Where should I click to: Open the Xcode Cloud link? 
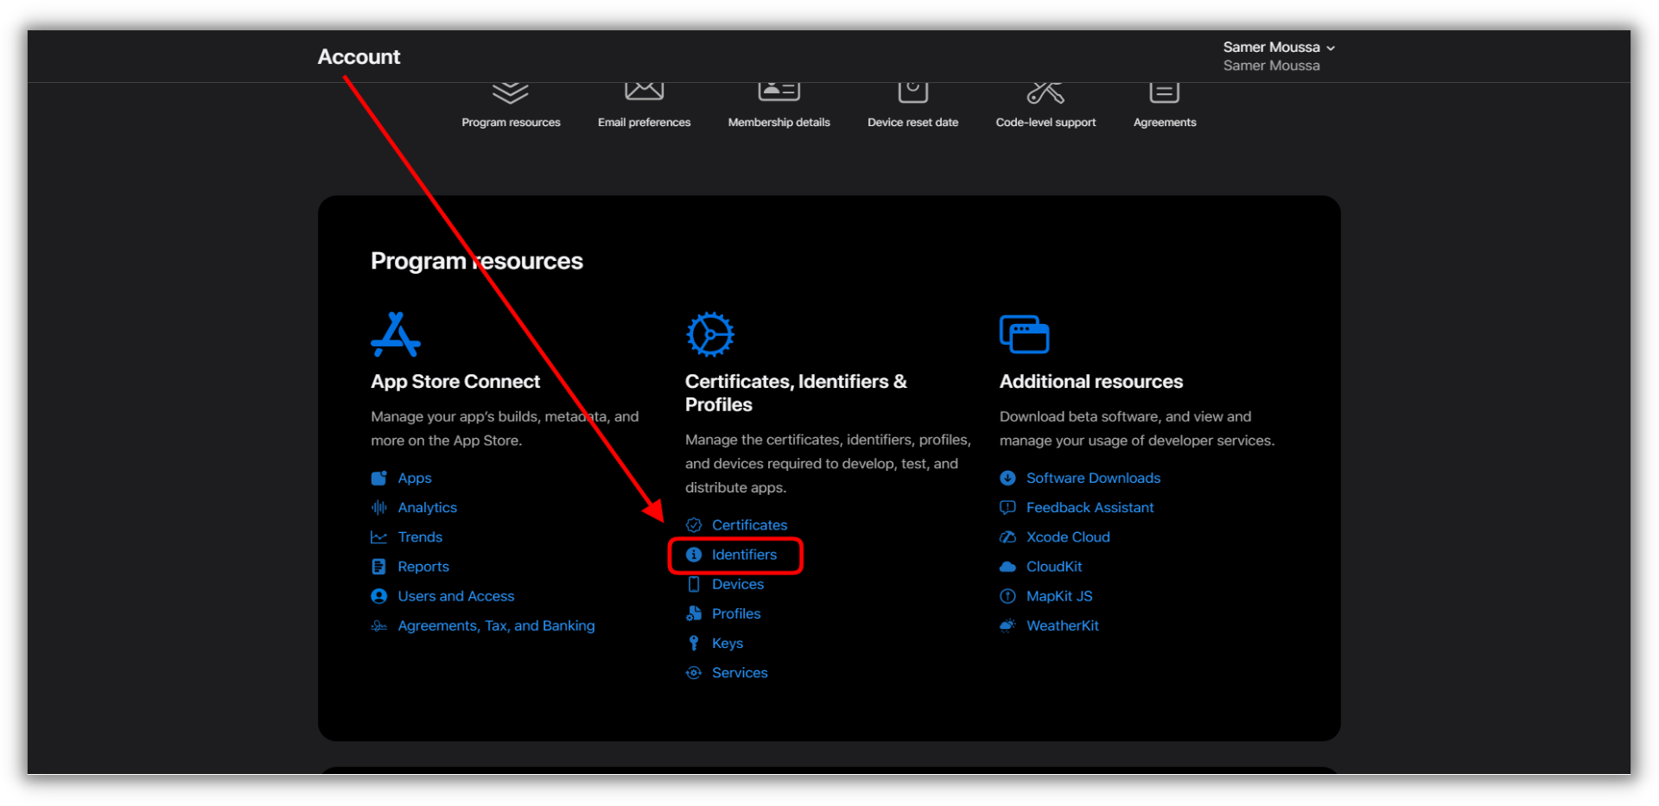[1068, 537]
